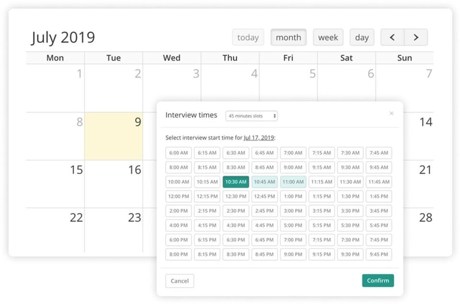
Task: Choose the 4:30 PM start time
Action: (236, 225)
